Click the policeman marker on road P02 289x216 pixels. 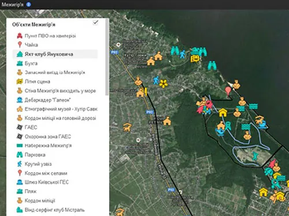coord(138,81)
